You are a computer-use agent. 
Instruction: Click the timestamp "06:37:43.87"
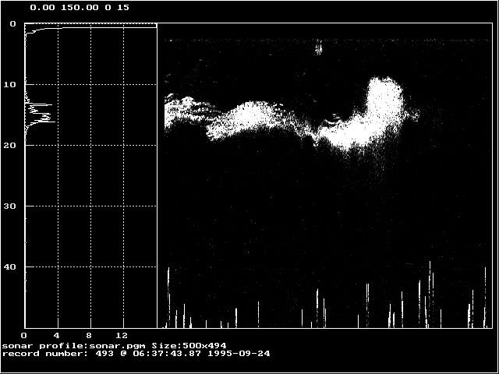tap(167, 354)
